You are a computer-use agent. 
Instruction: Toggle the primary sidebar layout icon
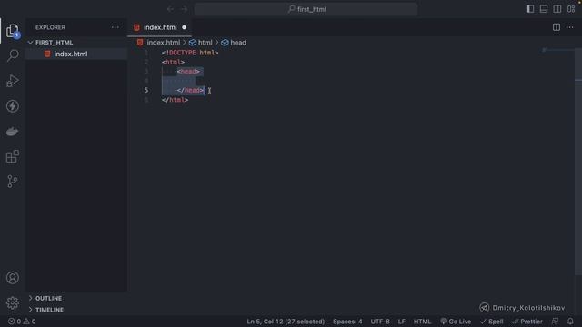[530, 9]
